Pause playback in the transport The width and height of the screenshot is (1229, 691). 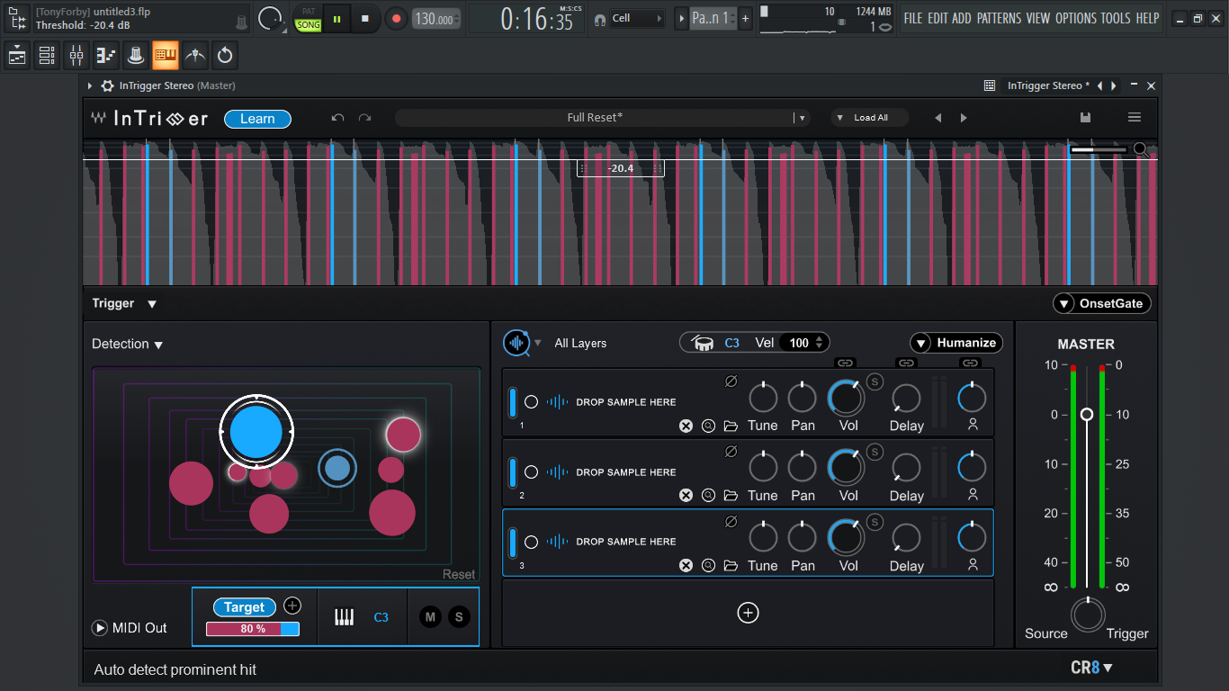point(337,18)
